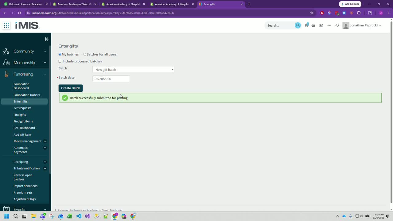Click the page vertical scrollbar
The width and height of the screenshot is (393, 221).
(x=391, y=112)
